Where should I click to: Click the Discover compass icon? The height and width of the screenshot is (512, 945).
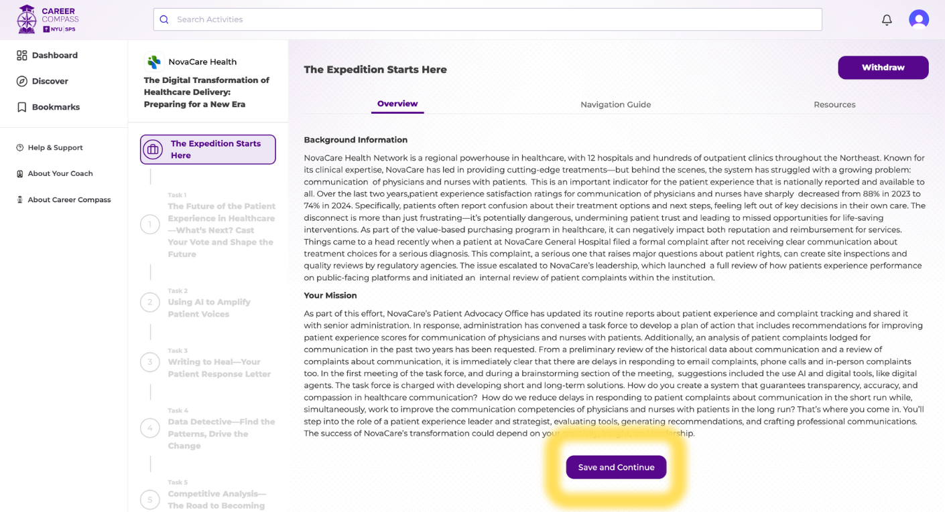pos(22,81)
